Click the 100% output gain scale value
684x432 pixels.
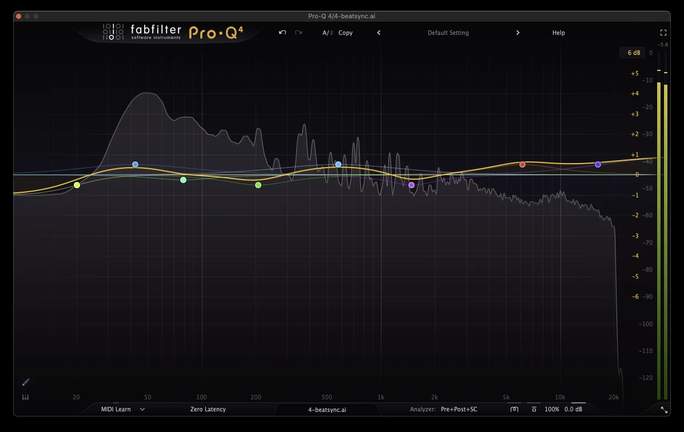(x=552, y=409)
